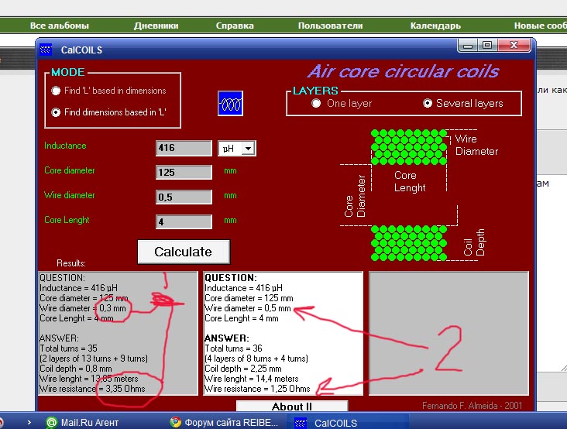The height and width of the screenshot is (429, 567).
Task: Click the blue coil symbol icon
Action: point(230,103)
